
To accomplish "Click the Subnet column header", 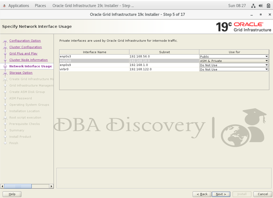I will point(164,52).
